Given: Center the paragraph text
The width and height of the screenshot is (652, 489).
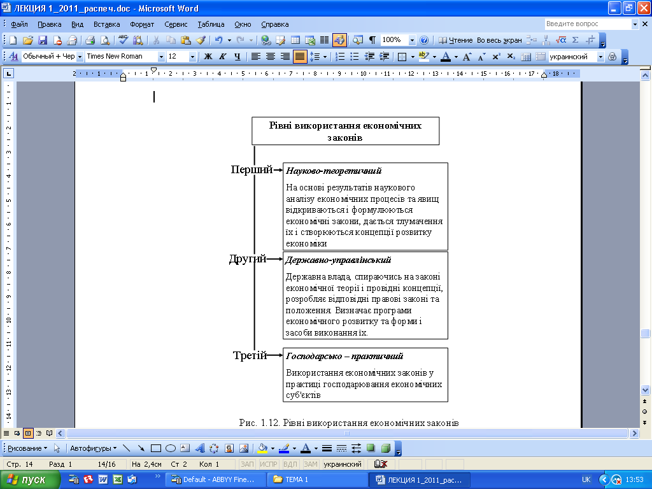Looking at the screenshot, I should (x=270, y=57).
